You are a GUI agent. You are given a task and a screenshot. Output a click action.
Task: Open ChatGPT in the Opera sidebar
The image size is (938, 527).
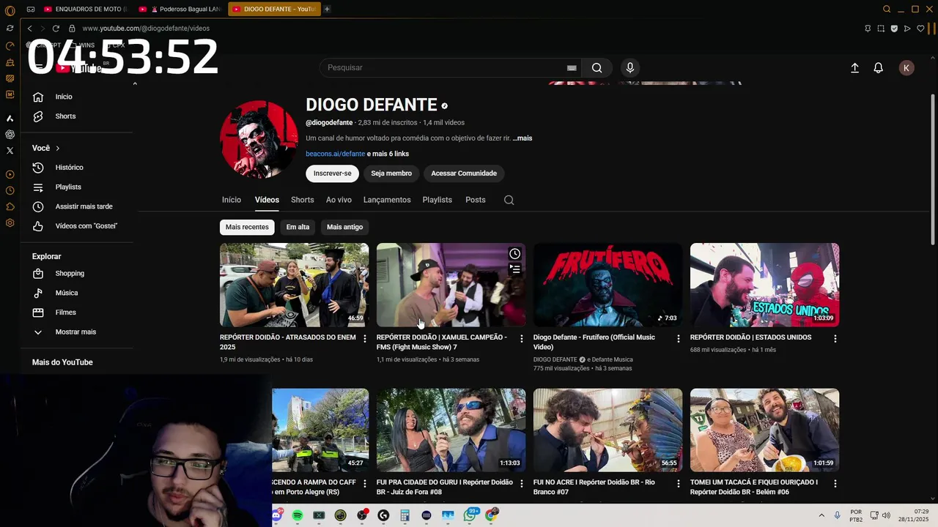pos(10,134)
